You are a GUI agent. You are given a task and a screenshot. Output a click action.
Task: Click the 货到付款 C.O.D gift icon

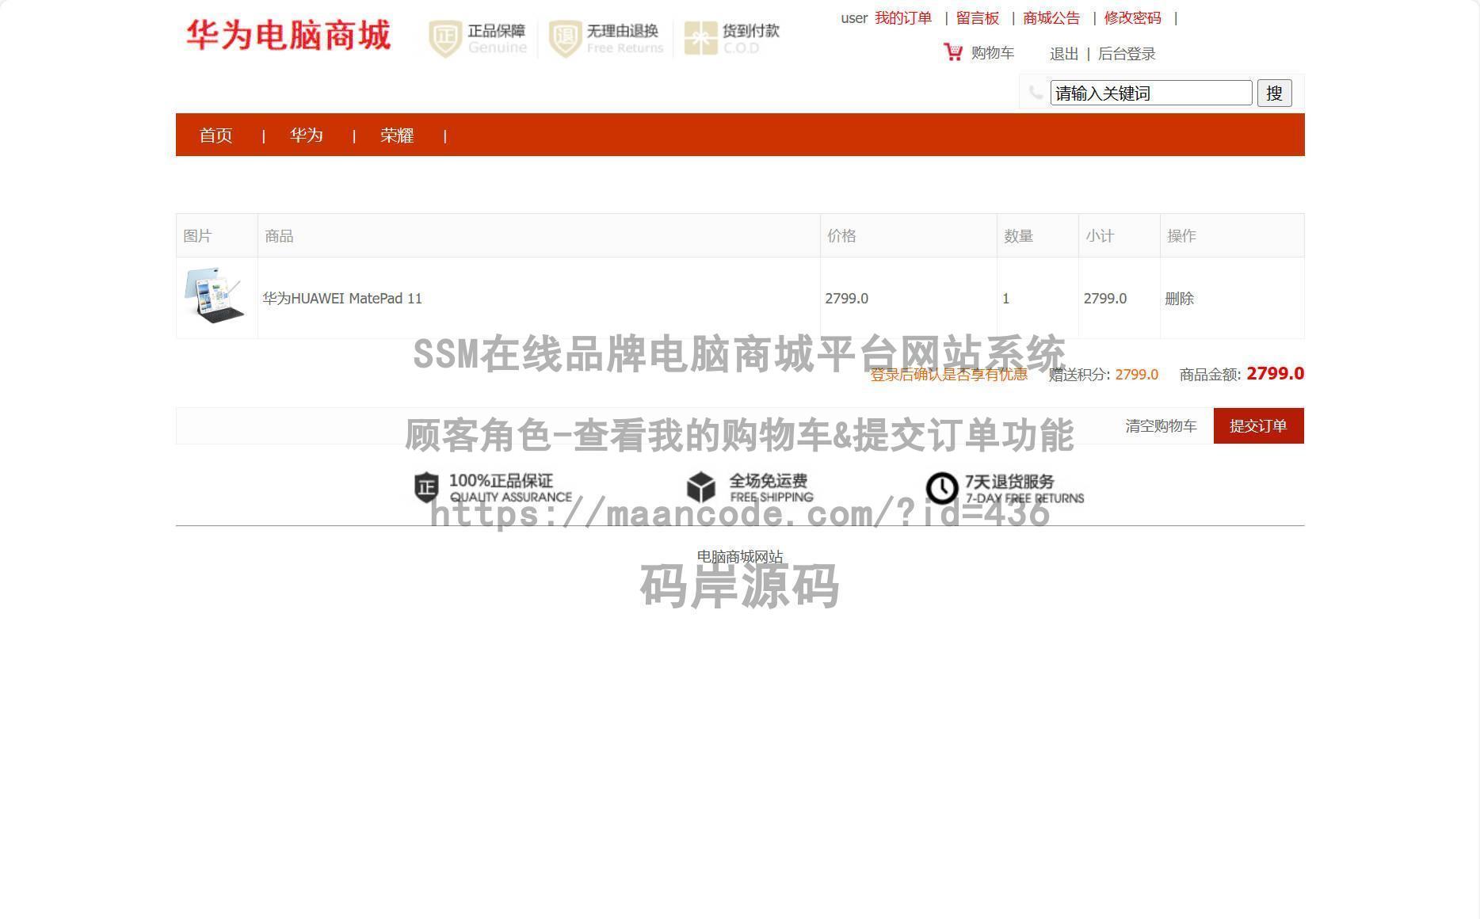[700, 39]
